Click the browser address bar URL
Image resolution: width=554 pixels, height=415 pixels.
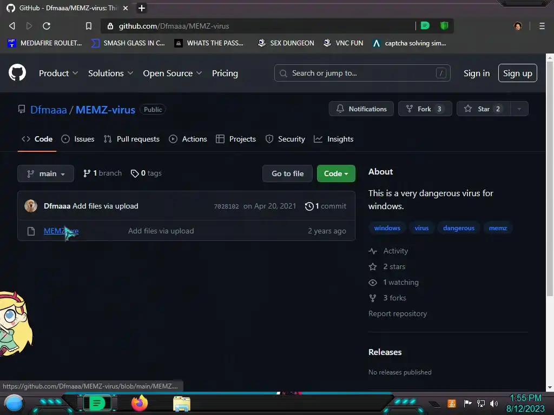pyautogui.click(x=174, y=26)
